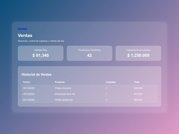The height and width of the screenshot is (134, 179).
Task: Click the 42 products sold value
Action: point(89,55)
